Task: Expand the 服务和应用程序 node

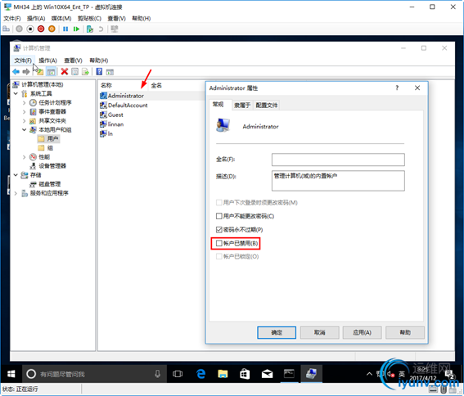Action: [16, 193]
